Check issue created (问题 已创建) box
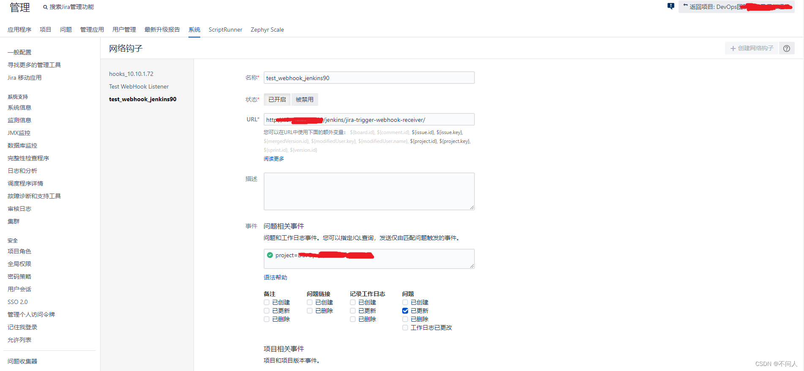 pos(405,302)
